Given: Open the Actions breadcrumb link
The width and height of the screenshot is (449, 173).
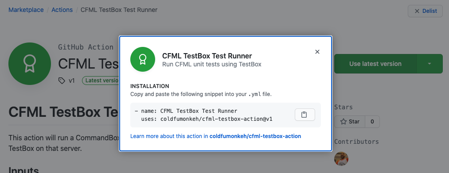Looking at the screenshot, I should 62,10.
